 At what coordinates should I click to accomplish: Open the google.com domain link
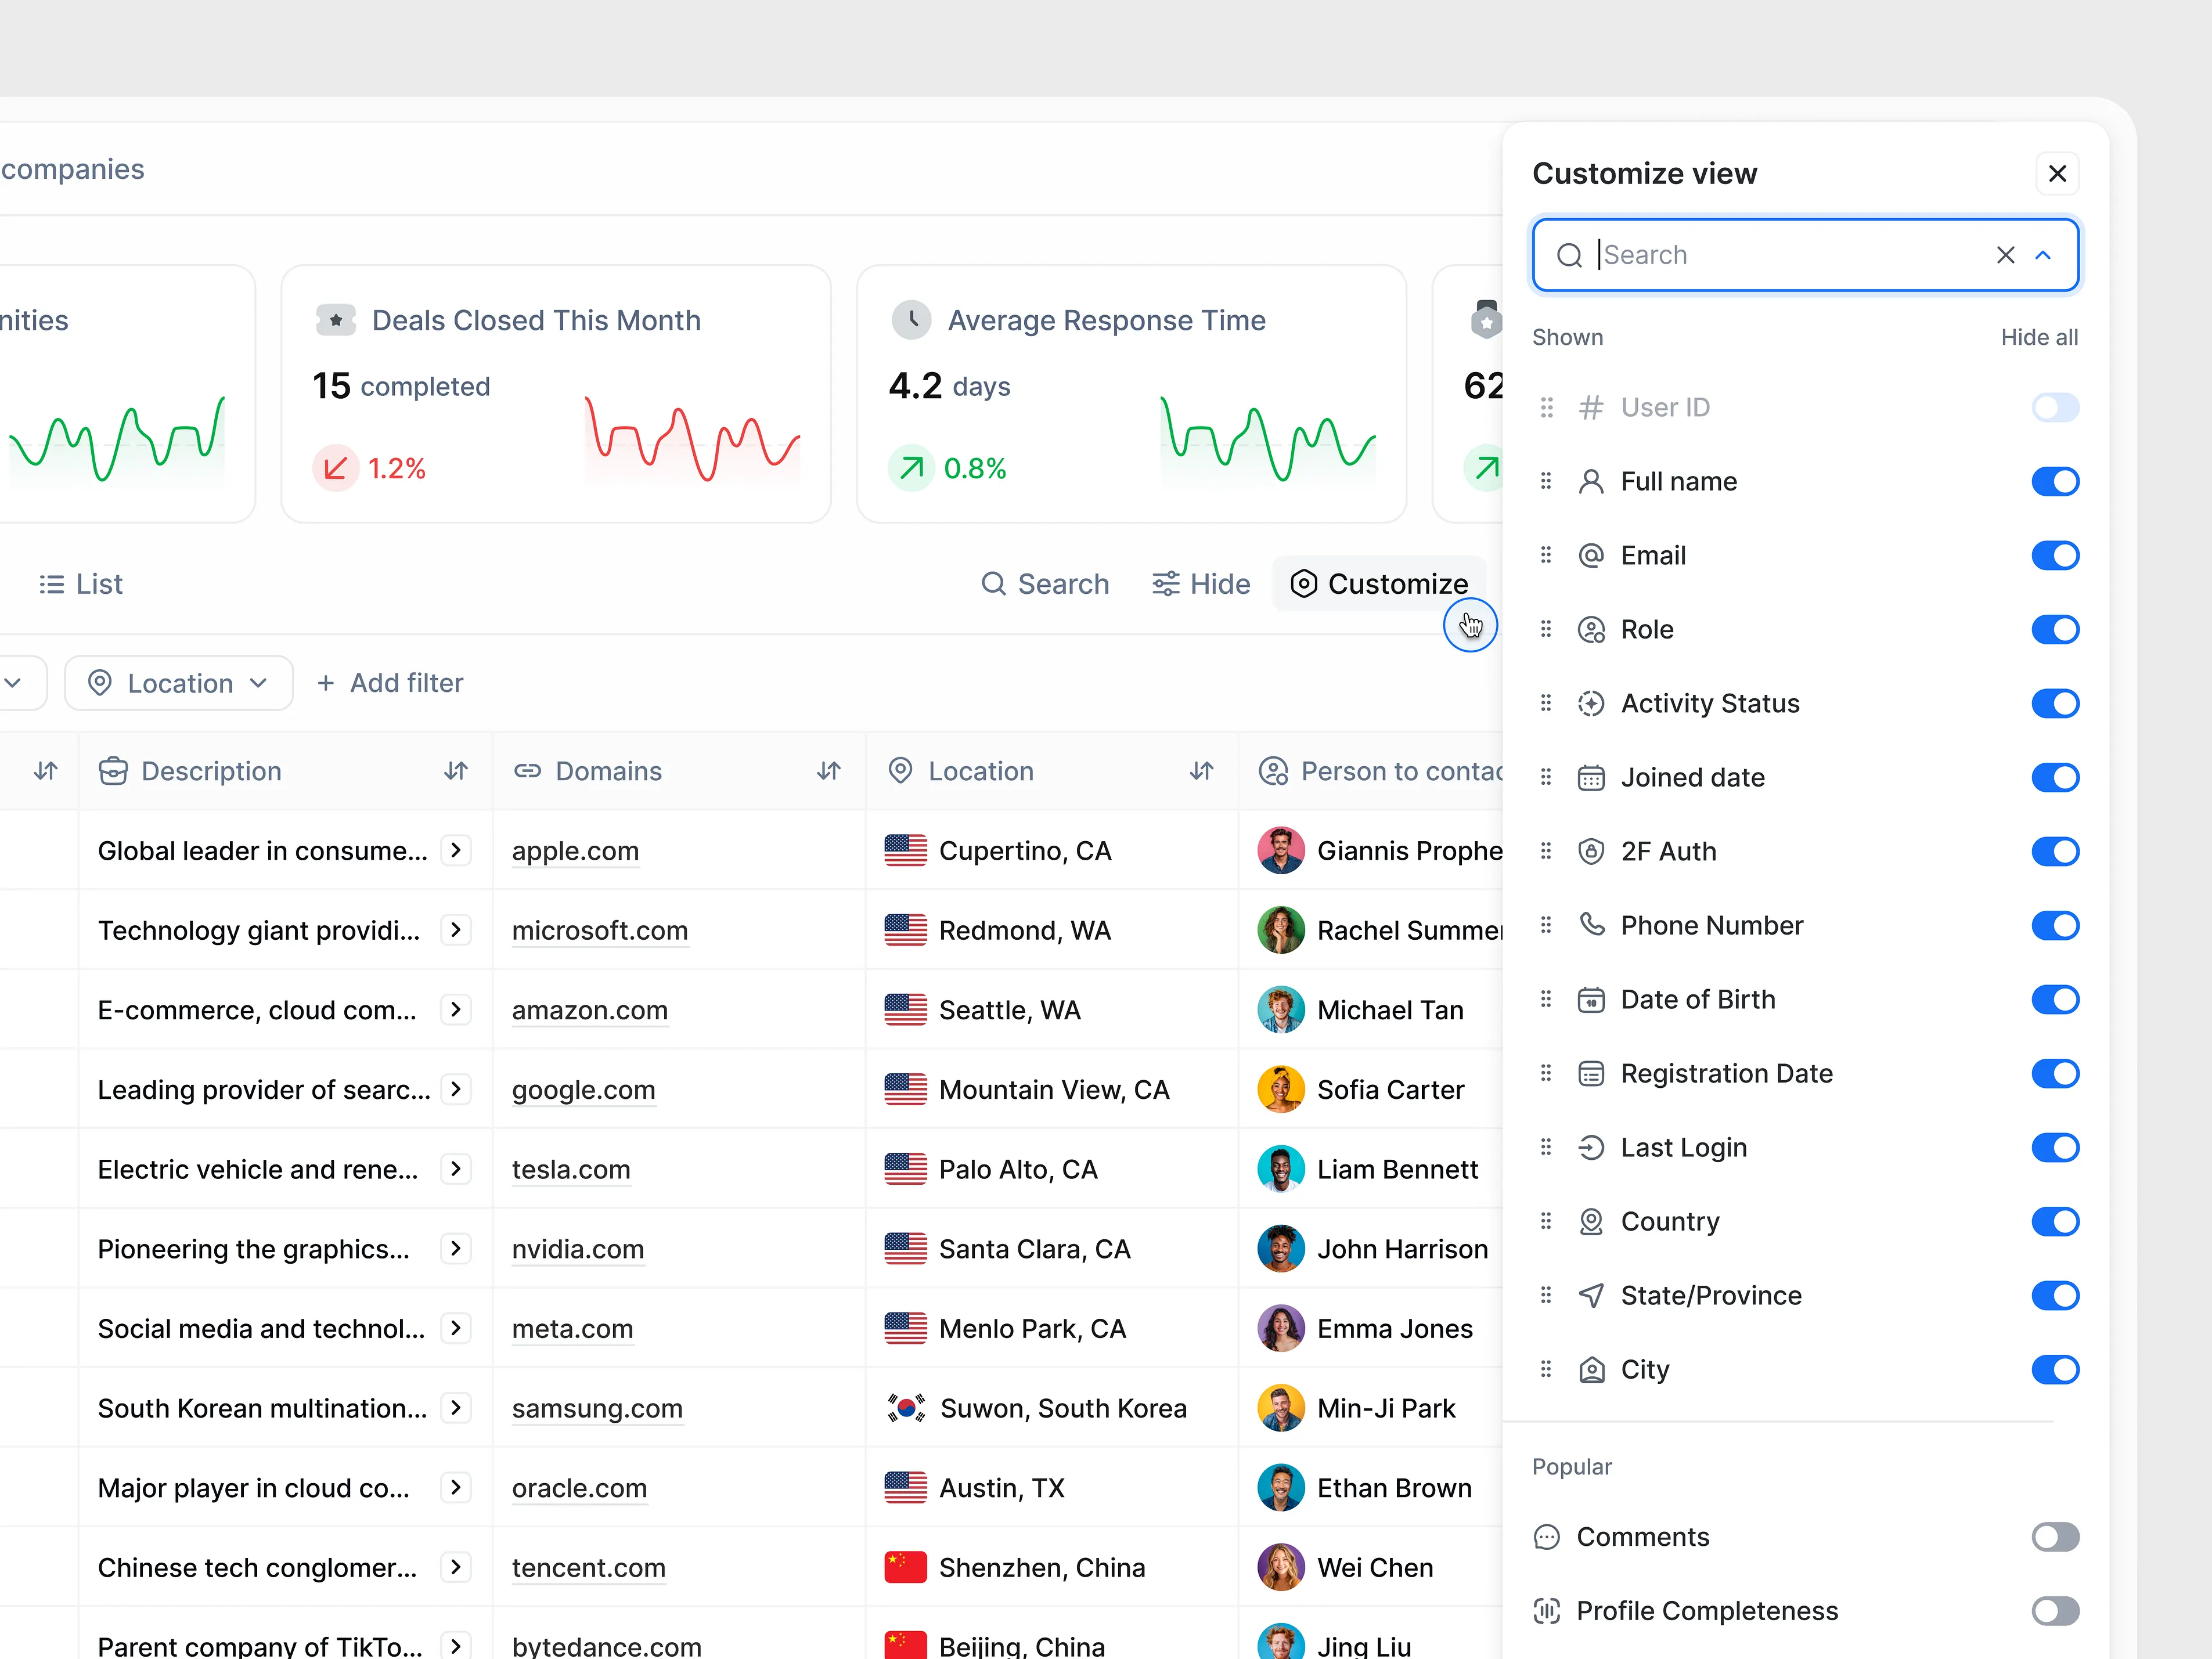(x=584, y=1089)
